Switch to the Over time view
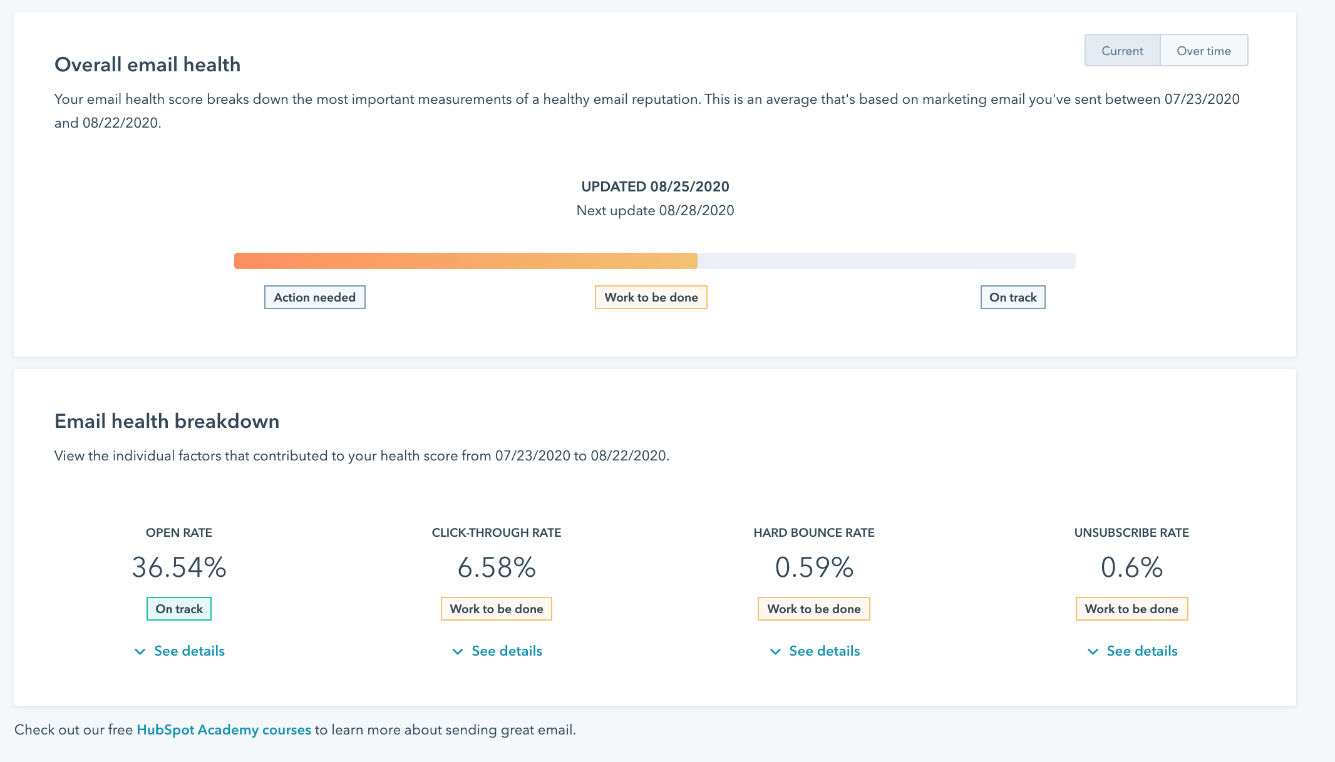 (1204, 51)
